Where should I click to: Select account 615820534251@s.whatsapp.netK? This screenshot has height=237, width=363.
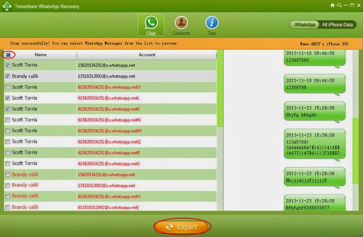click(109, 109)
